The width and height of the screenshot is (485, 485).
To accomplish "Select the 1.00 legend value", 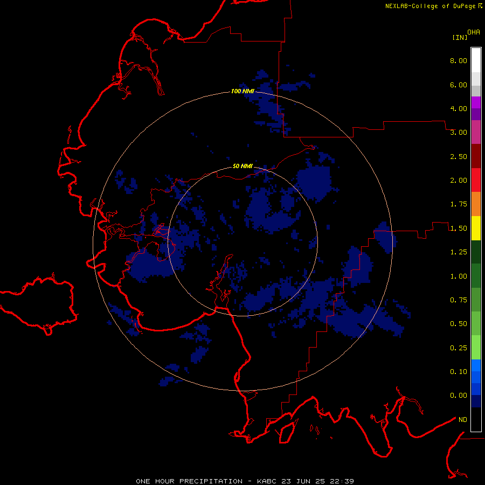I will [x=459, y=276].
